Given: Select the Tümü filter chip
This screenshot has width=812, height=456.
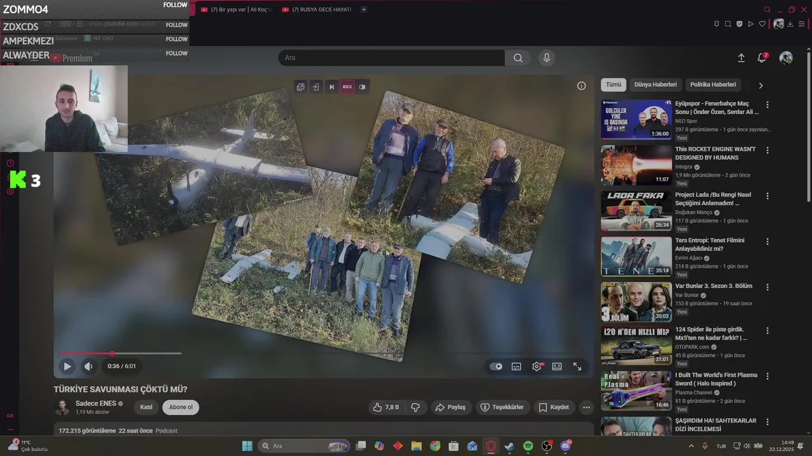Looking at the screenshot, I should pos(613,84).
